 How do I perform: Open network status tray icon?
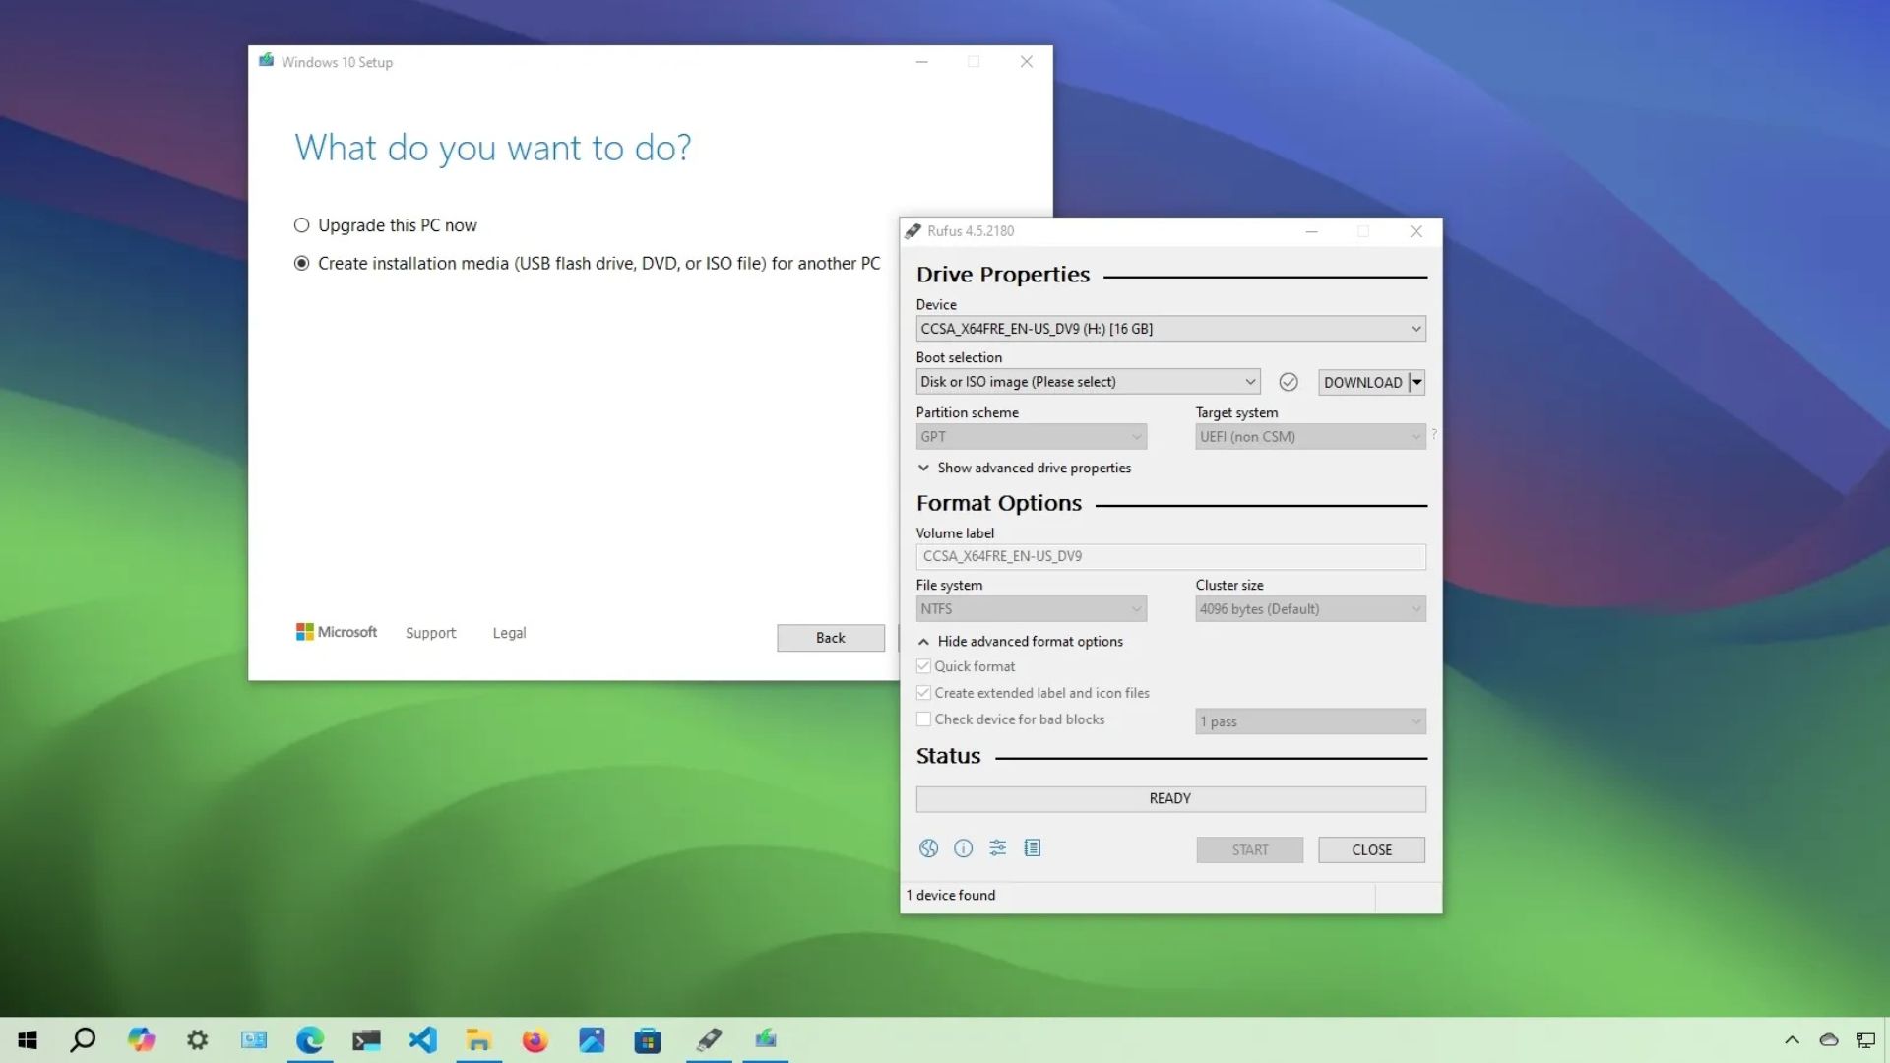coord(1865,1040)
